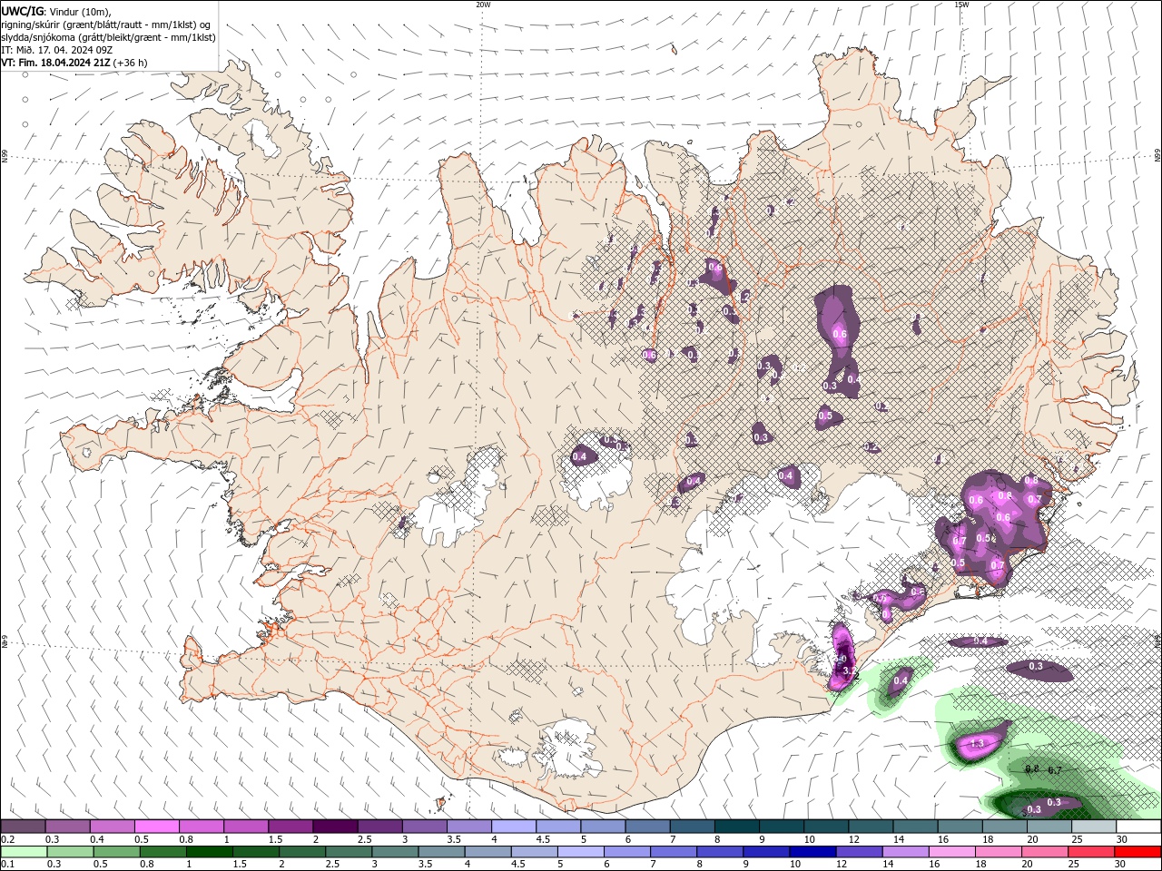Pick the grey-teal swatch labelled 3 in rain legend
The height and width of the screenshot is (871, 1162).
tap(395, 852)
